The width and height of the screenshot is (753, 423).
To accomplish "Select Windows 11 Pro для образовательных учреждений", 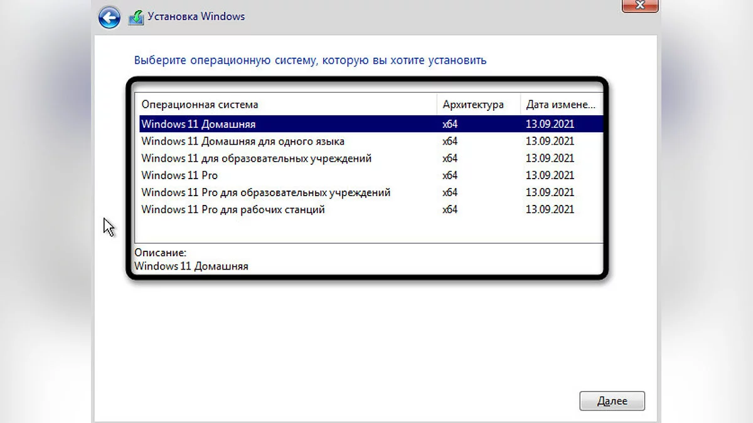I will [265, 192].
